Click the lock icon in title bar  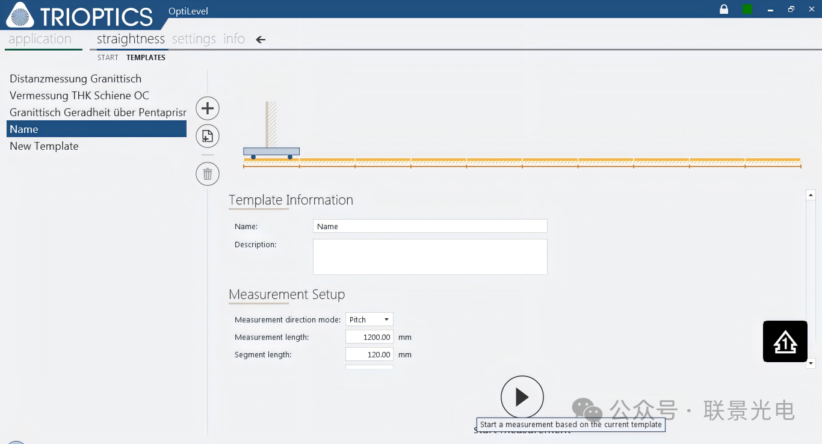[x=724, y=9]
